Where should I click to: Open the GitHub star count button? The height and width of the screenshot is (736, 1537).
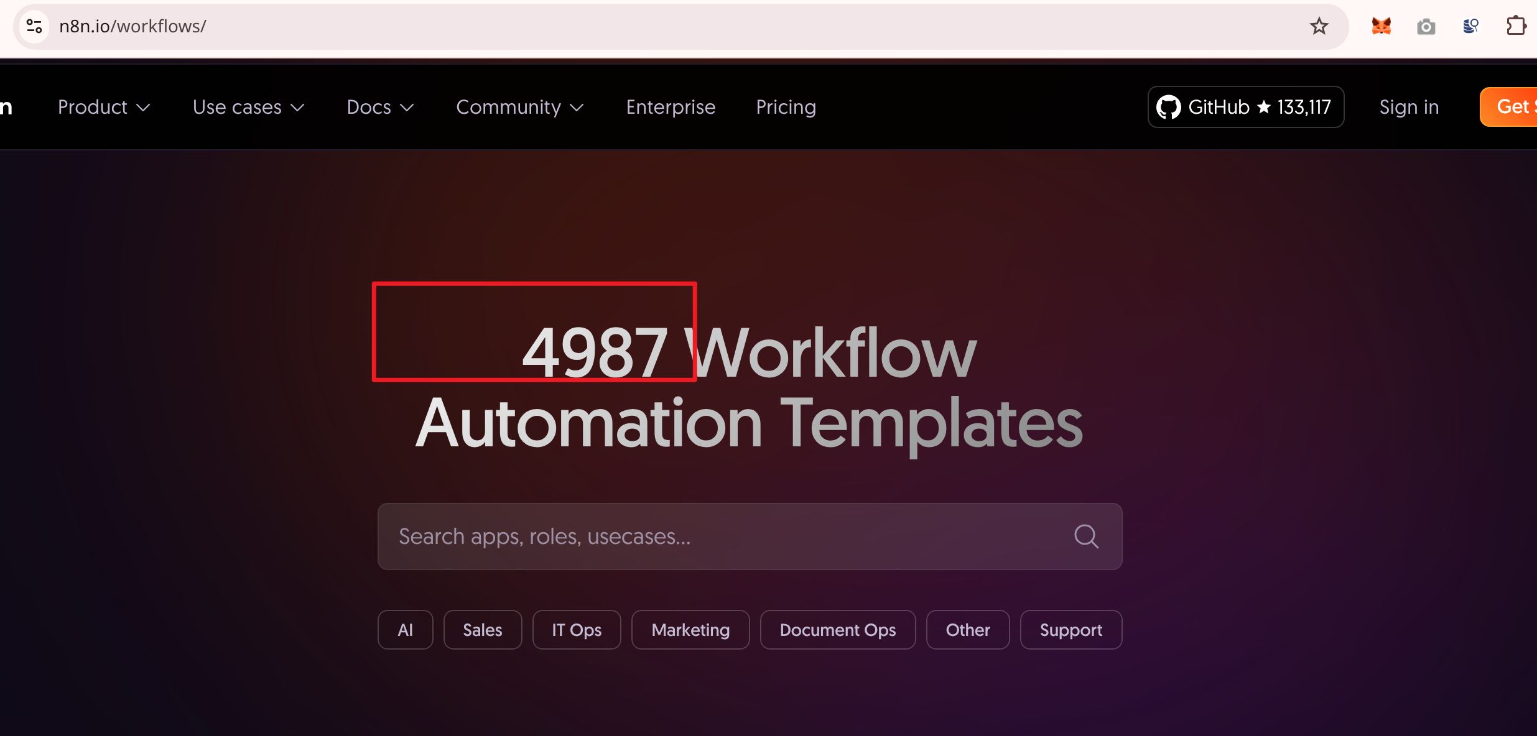[1245, 107]
